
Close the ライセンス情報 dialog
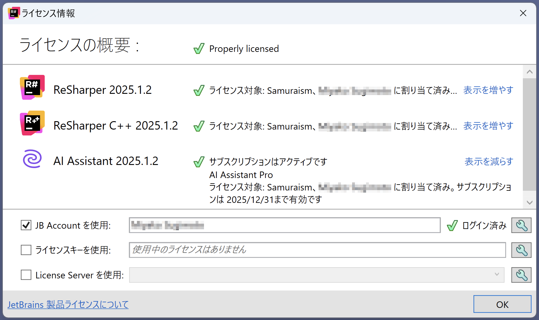(x=523, y=13)
